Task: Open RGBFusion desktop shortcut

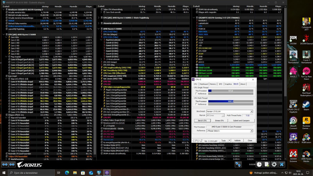Action: [306, 138]
